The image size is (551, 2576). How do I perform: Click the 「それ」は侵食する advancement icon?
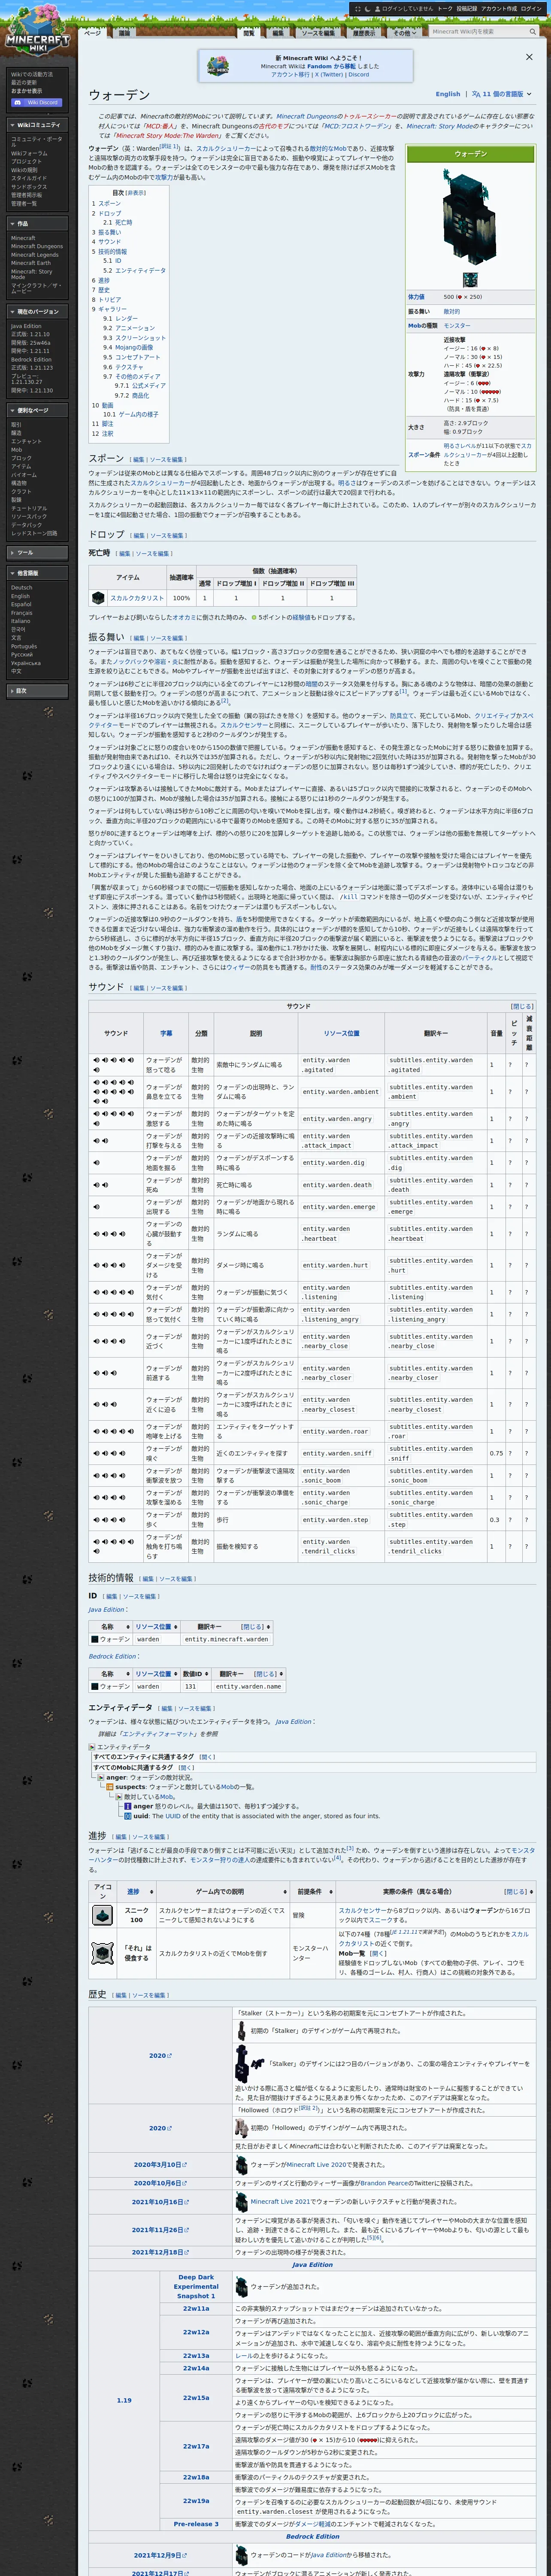(102, 1953)
